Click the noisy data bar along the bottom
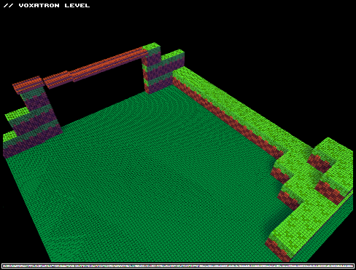 coord(178,266)
